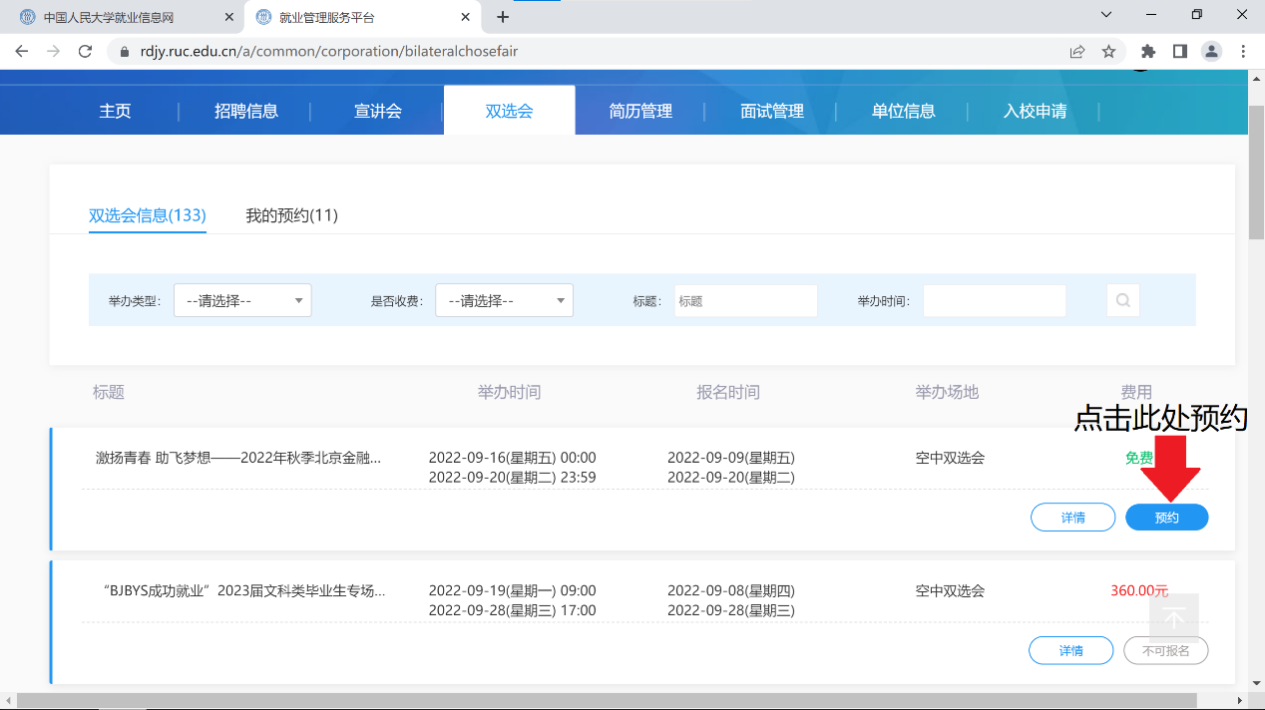Open the Chrome extensions puzzle icon

point(1147,51)
